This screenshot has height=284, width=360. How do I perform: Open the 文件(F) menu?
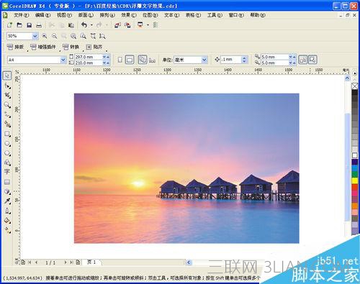coord(21,15)
